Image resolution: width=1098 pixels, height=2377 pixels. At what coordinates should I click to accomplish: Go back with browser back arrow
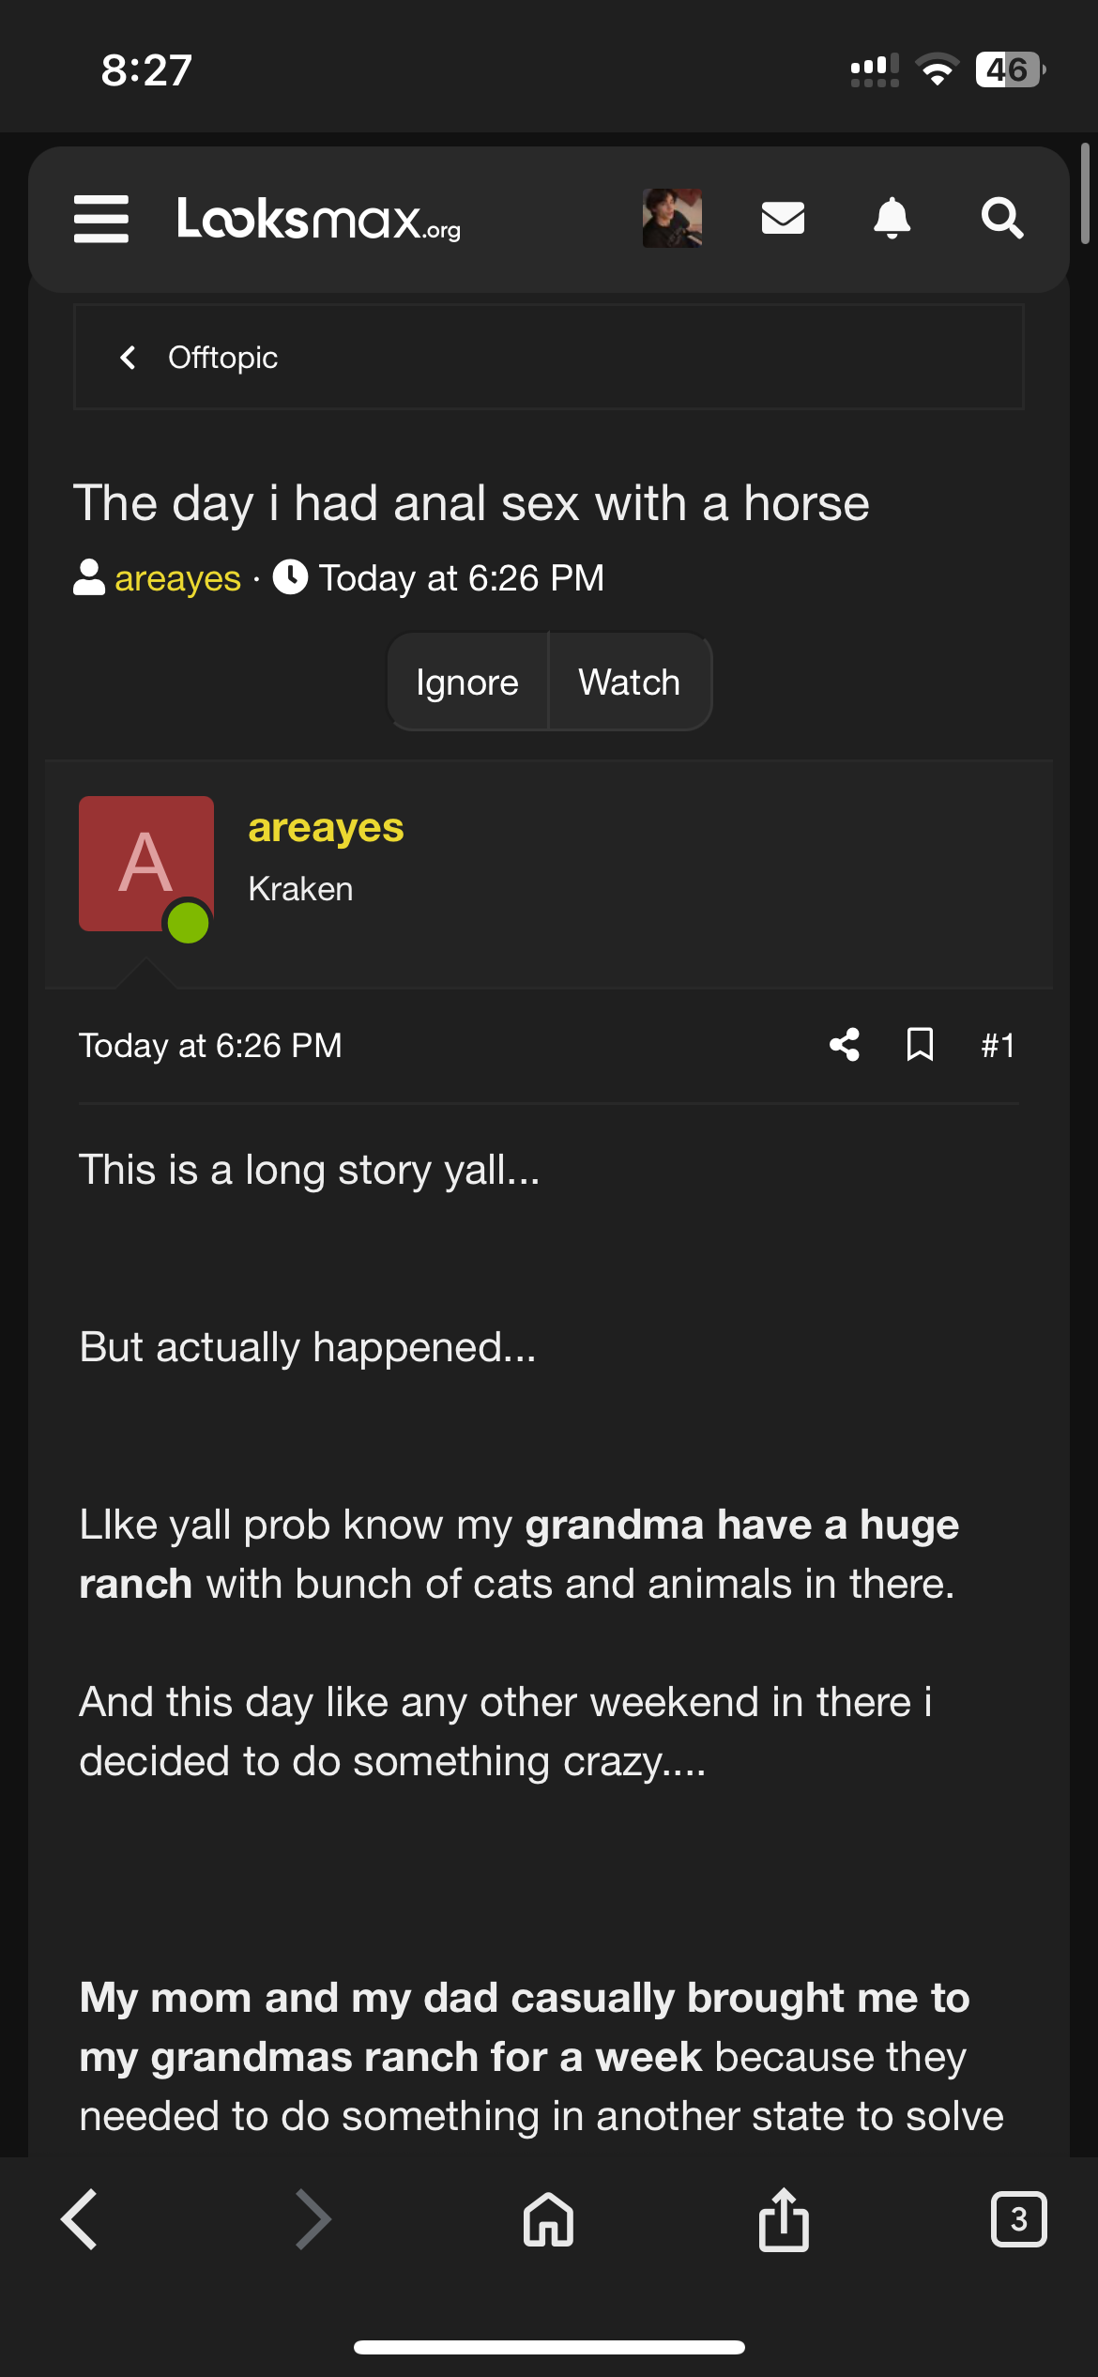[80, 2219]
